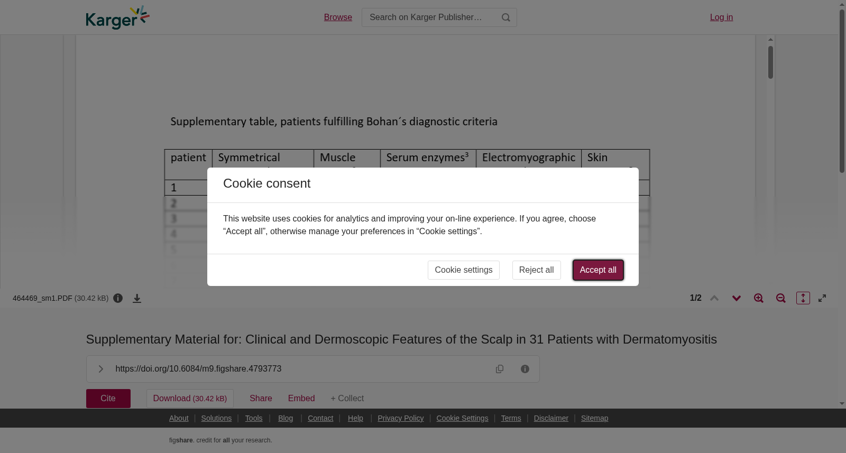Click the search magnifier icon
Viewport: 846px width, 453px height.
[x=506, y=17]
